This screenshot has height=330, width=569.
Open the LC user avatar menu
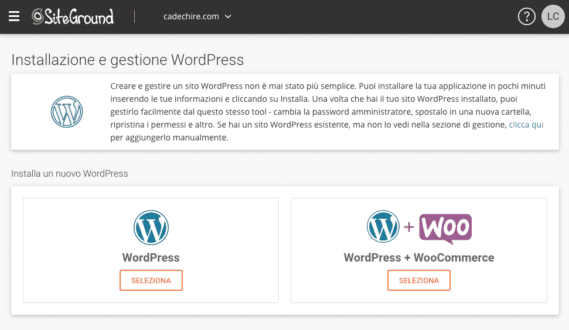(553, 16)
